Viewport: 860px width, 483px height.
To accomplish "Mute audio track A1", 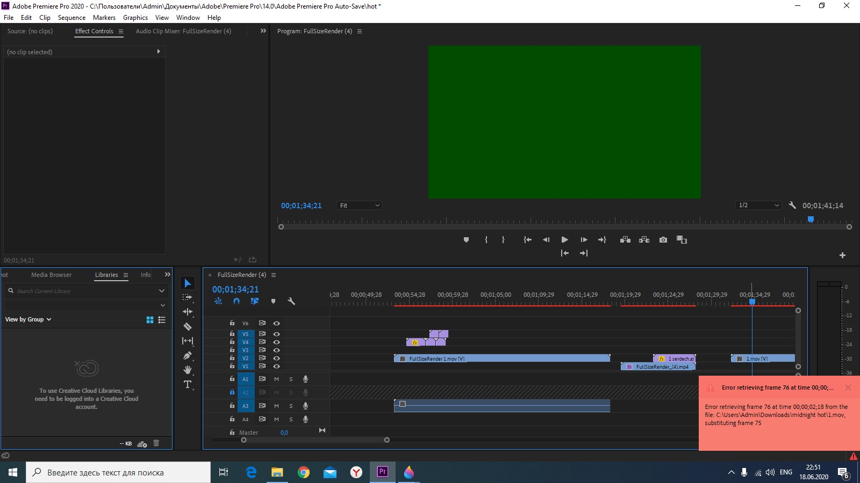I will 276,378.
